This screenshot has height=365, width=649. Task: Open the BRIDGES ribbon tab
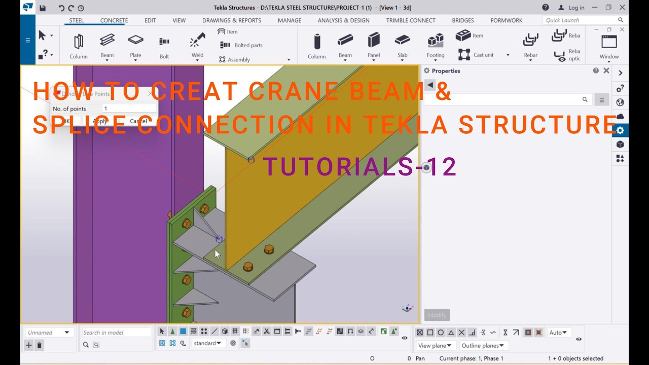tap(463, 20)
